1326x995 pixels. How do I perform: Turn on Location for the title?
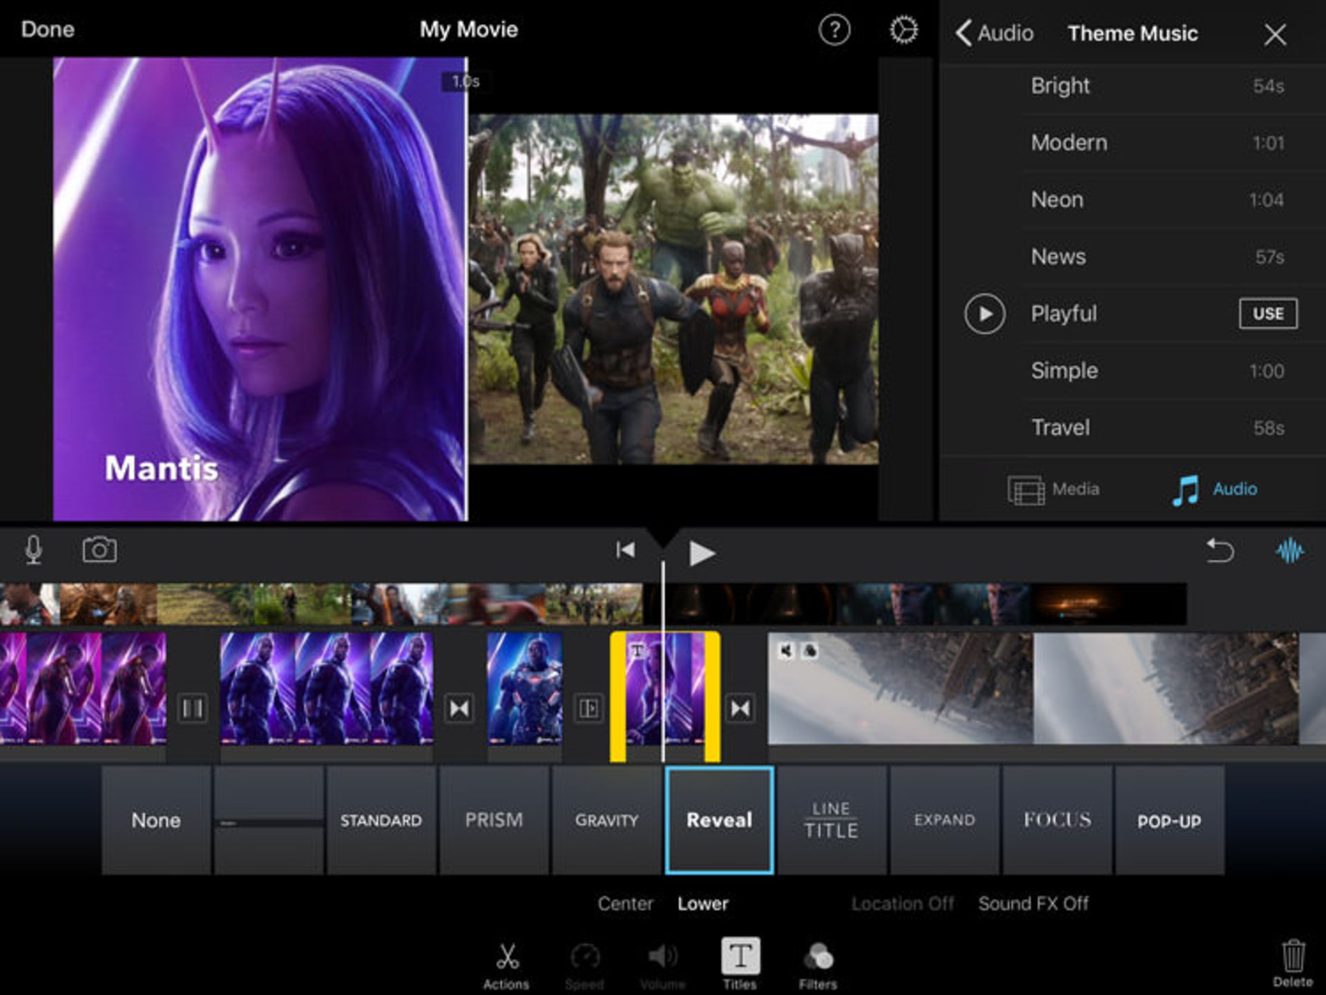[x=903, y=903]
